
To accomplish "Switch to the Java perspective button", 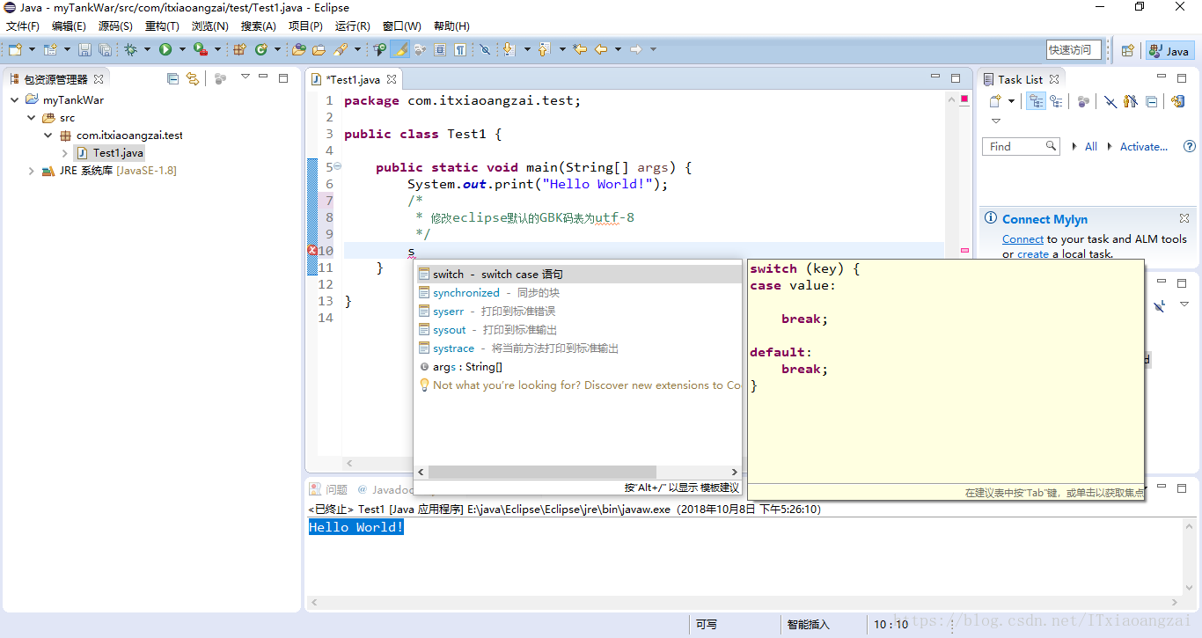I will 1169,51.
